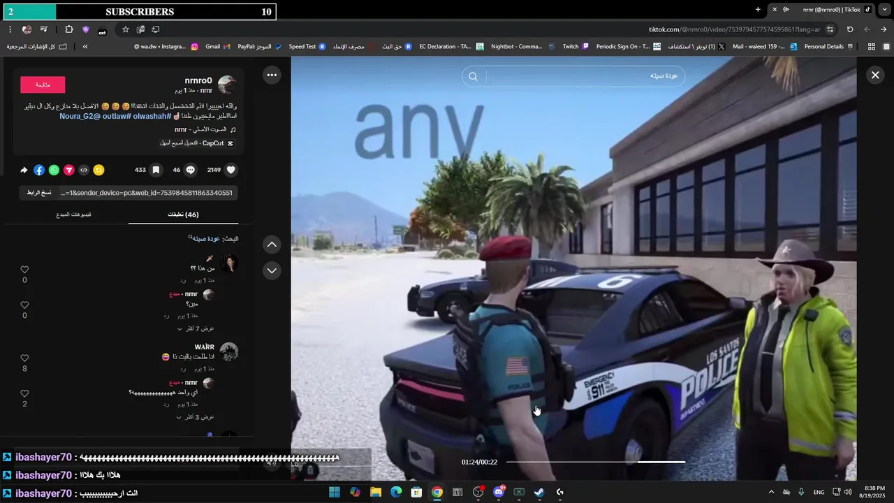Switch to the فيديوهات المبدع creator videos tab
The image size is (894, 503).
73,214
